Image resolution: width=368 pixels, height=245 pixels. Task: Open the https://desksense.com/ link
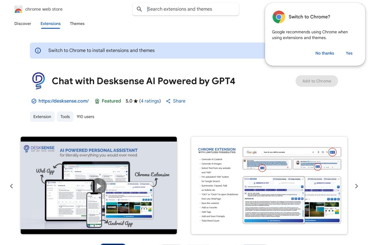pyautogui.click(x=64, y=101)
